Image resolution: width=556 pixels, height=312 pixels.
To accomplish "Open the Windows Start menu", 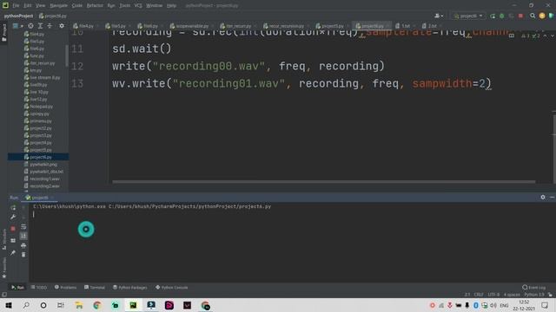I will pos(8,305).
